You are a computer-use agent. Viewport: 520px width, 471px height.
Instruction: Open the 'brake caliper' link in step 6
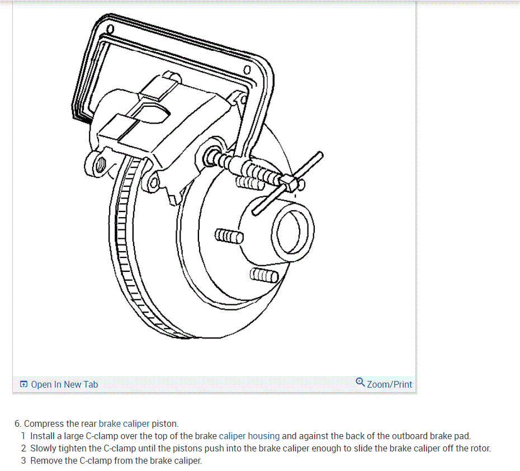(124, 423)
